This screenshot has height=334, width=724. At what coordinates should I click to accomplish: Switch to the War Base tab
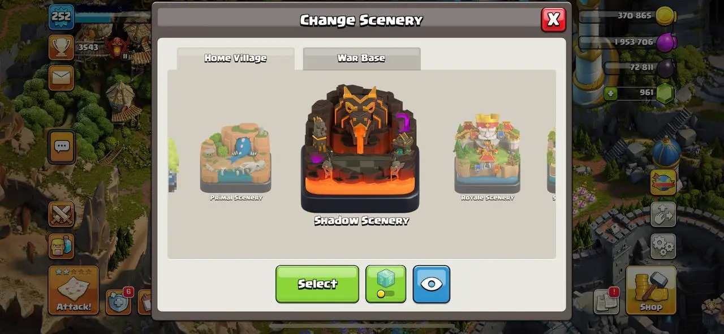coord(361,58)
